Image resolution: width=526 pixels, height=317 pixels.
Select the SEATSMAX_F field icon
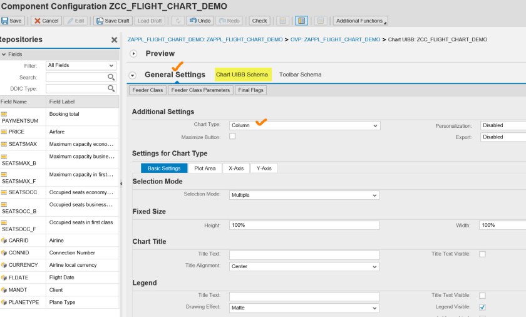(4, 174)
